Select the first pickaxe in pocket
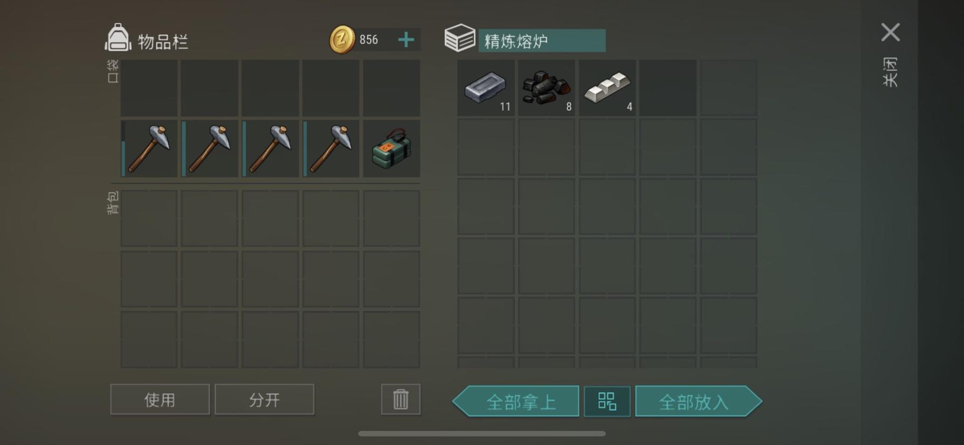964x445 pixels. (x=149, y=149)
